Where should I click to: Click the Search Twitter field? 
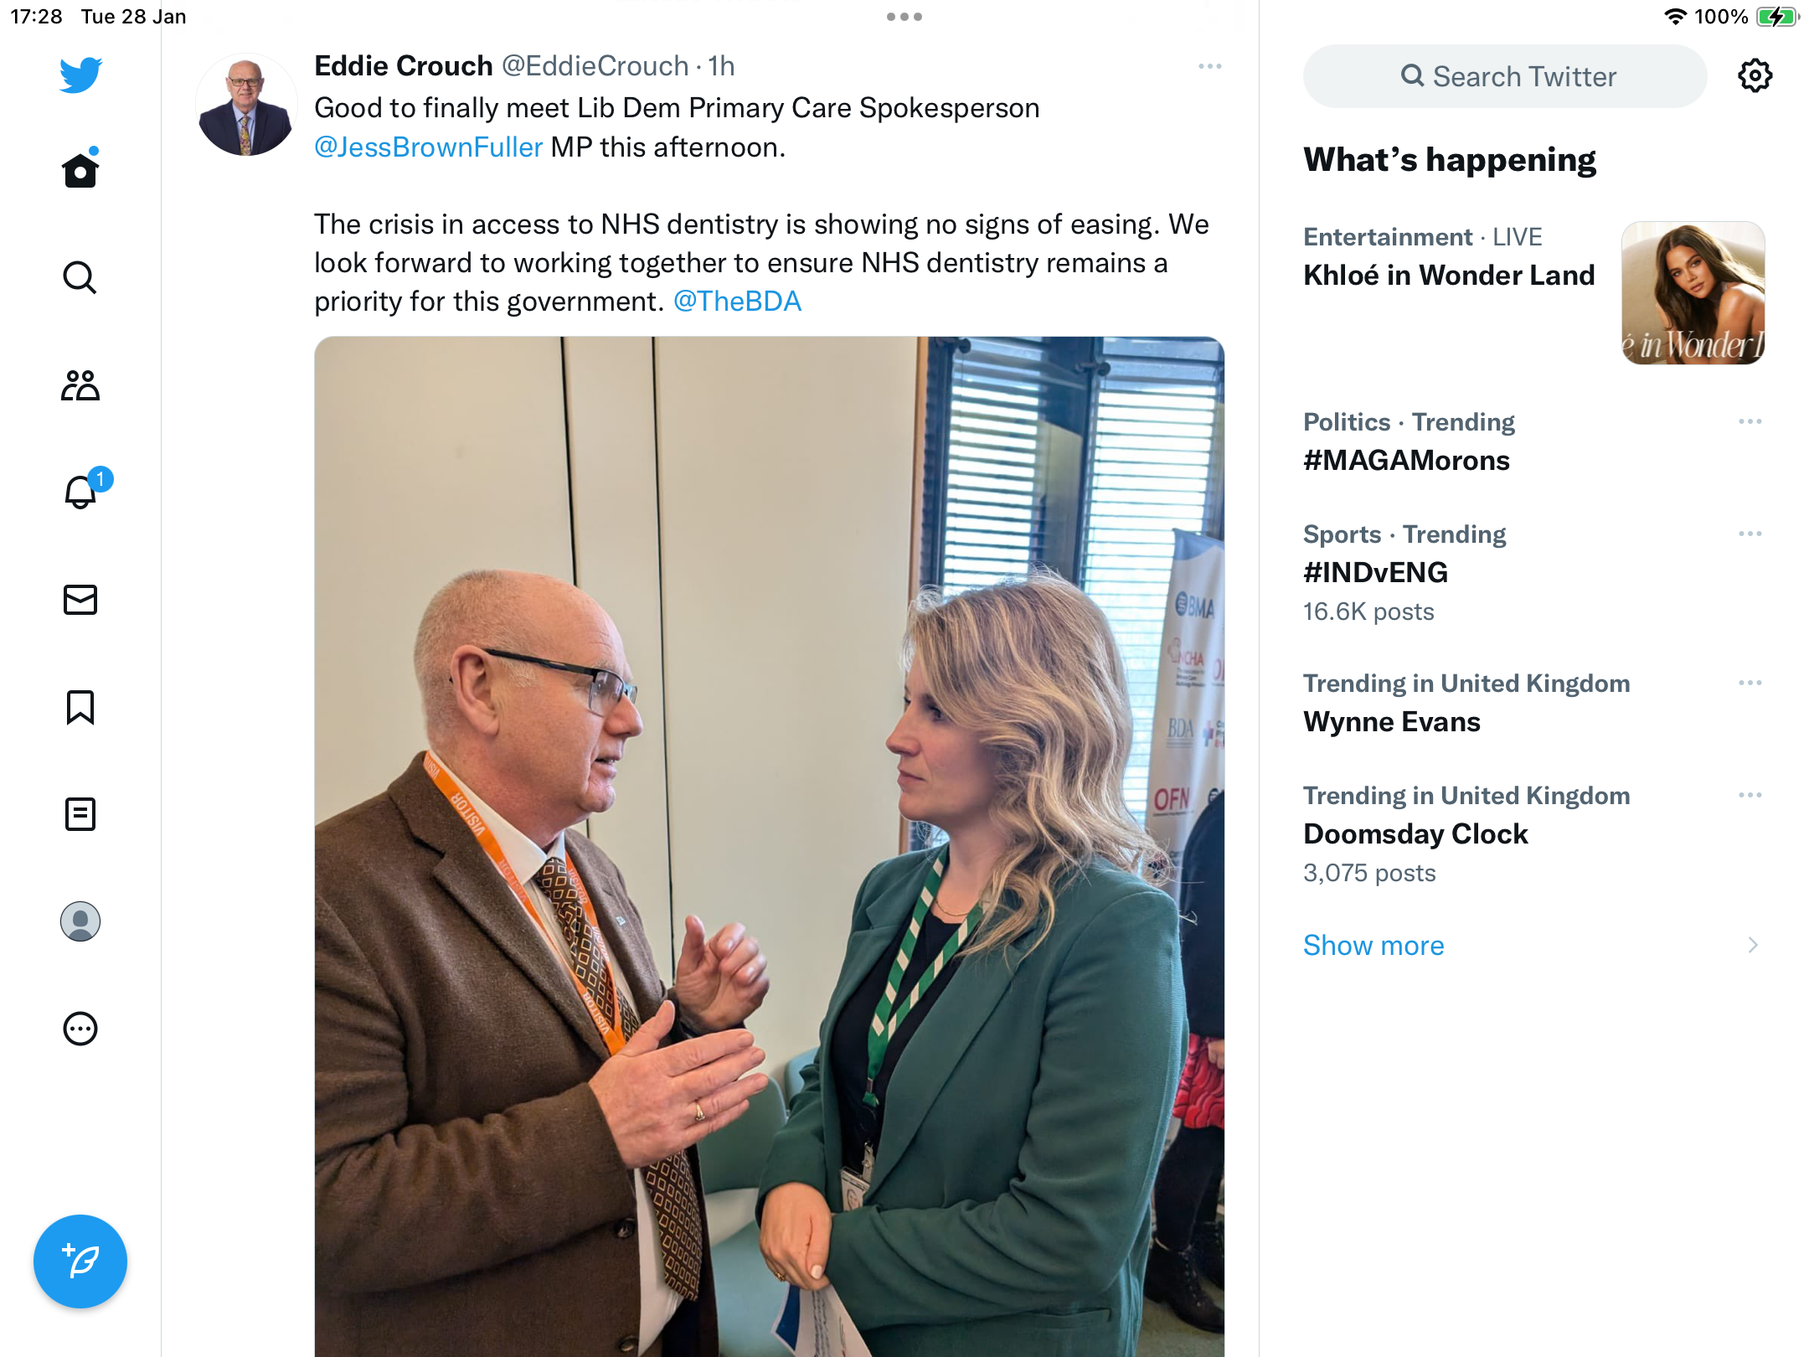point(1505,76)
